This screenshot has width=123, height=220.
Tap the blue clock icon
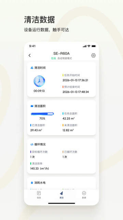coord(39,81)
